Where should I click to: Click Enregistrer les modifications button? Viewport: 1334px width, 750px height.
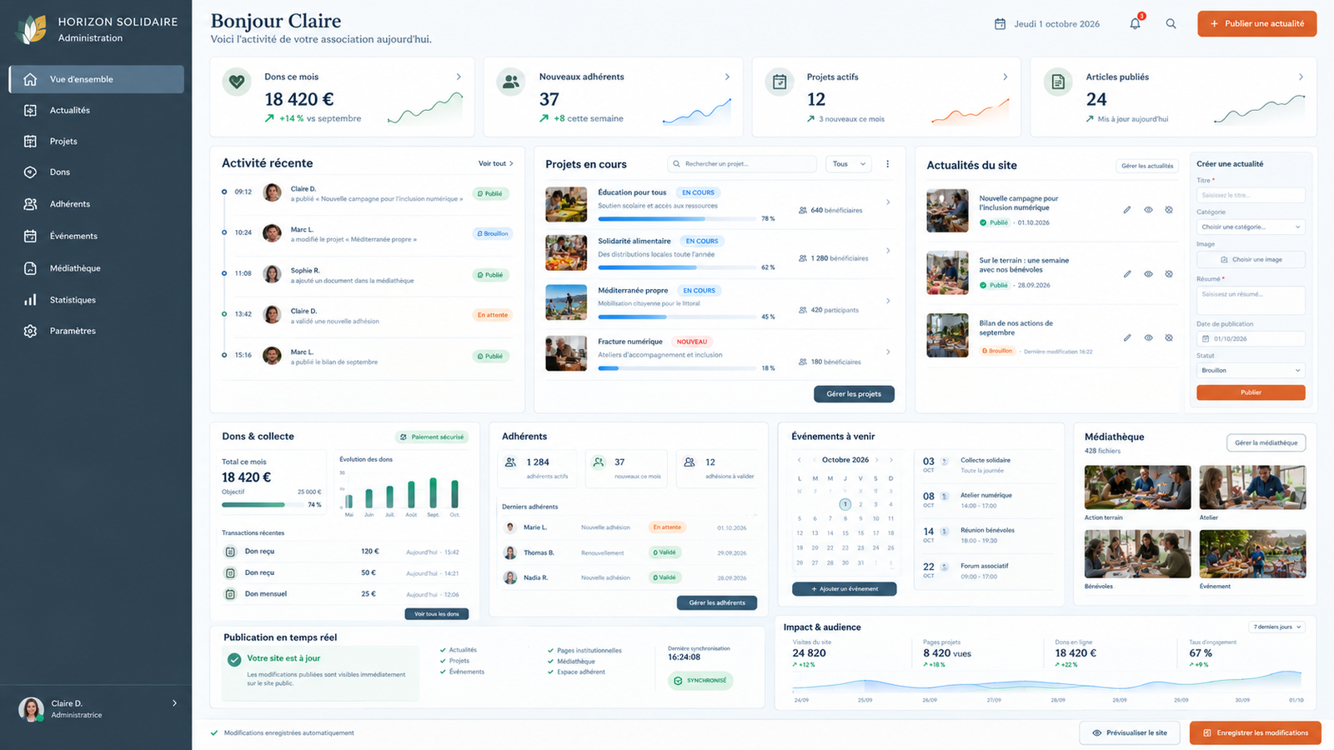click(x=1256, y=733)
